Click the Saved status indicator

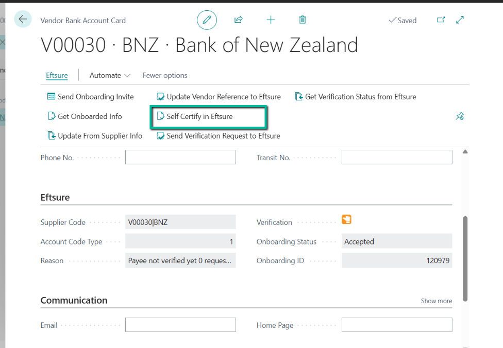click(x=403, y=20)
